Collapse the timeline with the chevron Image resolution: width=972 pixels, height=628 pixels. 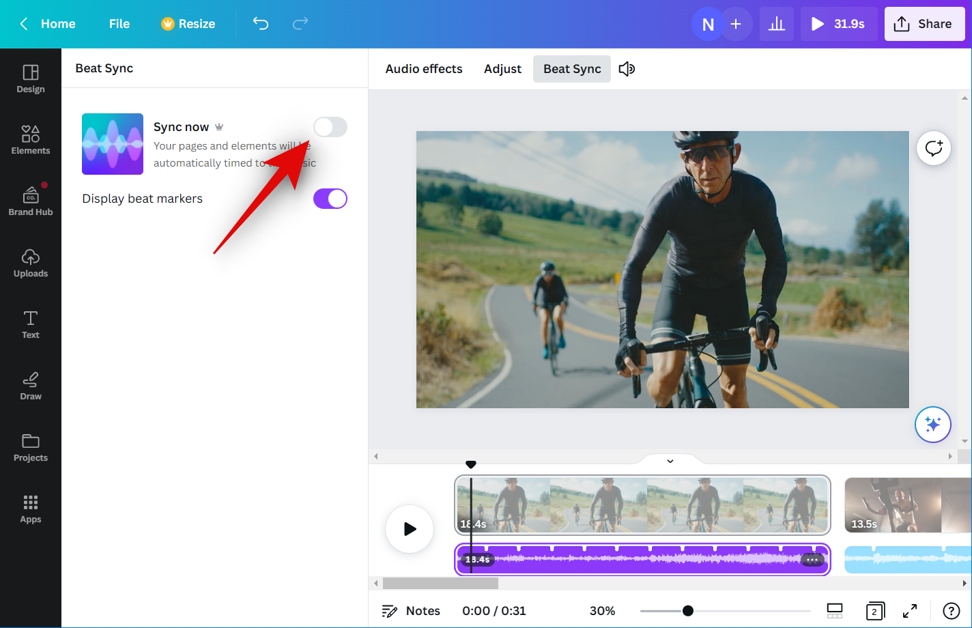670,461
